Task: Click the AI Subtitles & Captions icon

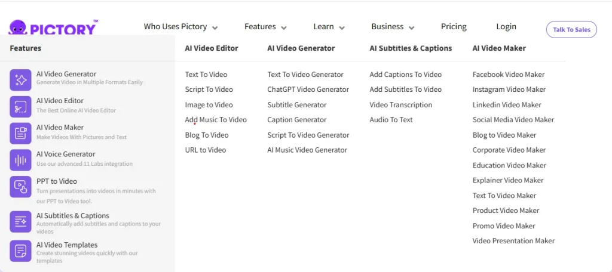Action: (20, 221)
